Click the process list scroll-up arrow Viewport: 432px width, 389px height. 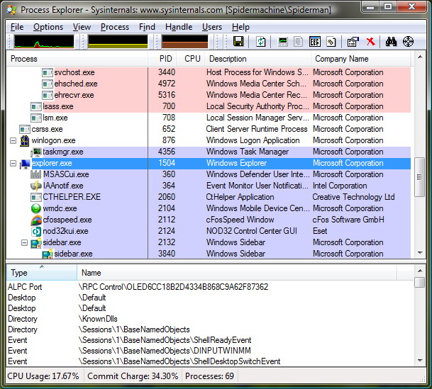coord(420,57)
